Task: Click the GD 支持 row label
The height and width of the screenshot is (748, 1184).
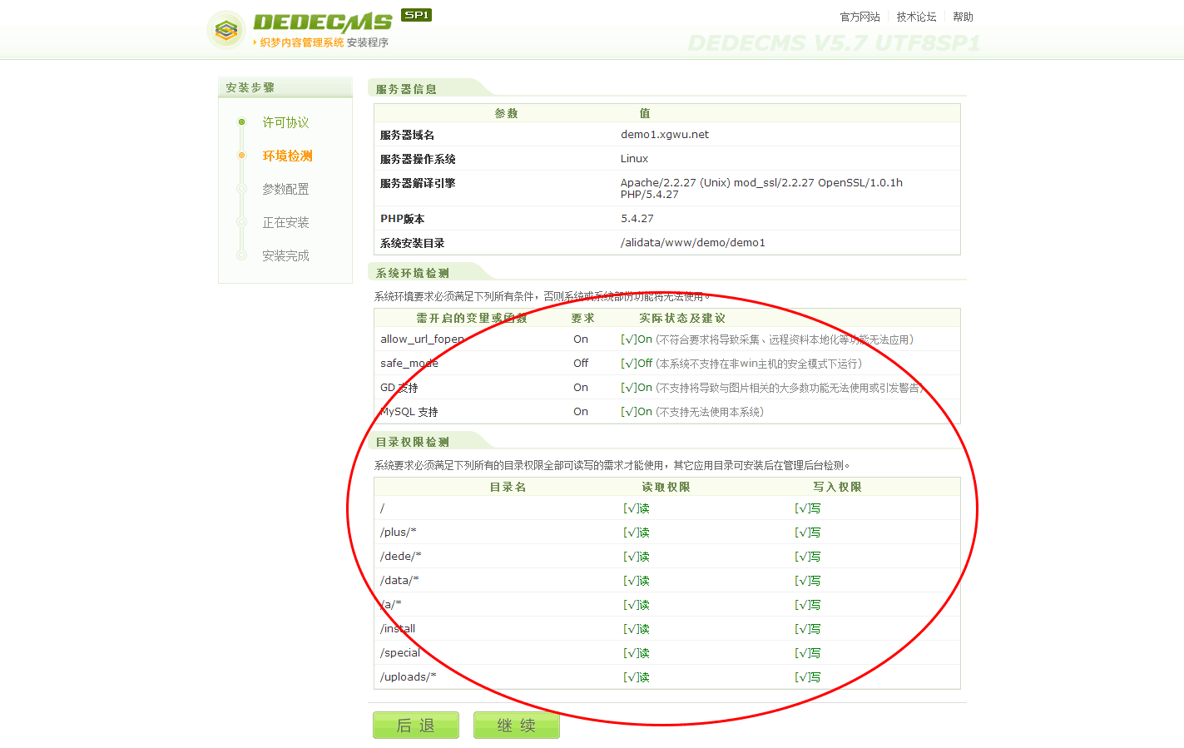Action: tap(399, 387)
